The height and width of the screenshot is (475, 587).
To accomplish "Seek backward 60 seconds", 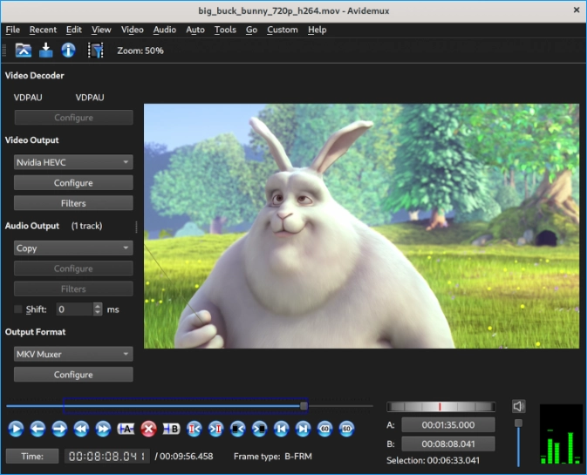I will [x=324, y=429].
